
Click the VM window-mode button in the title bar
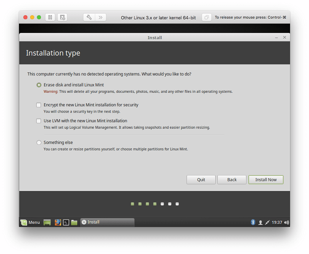207,17
